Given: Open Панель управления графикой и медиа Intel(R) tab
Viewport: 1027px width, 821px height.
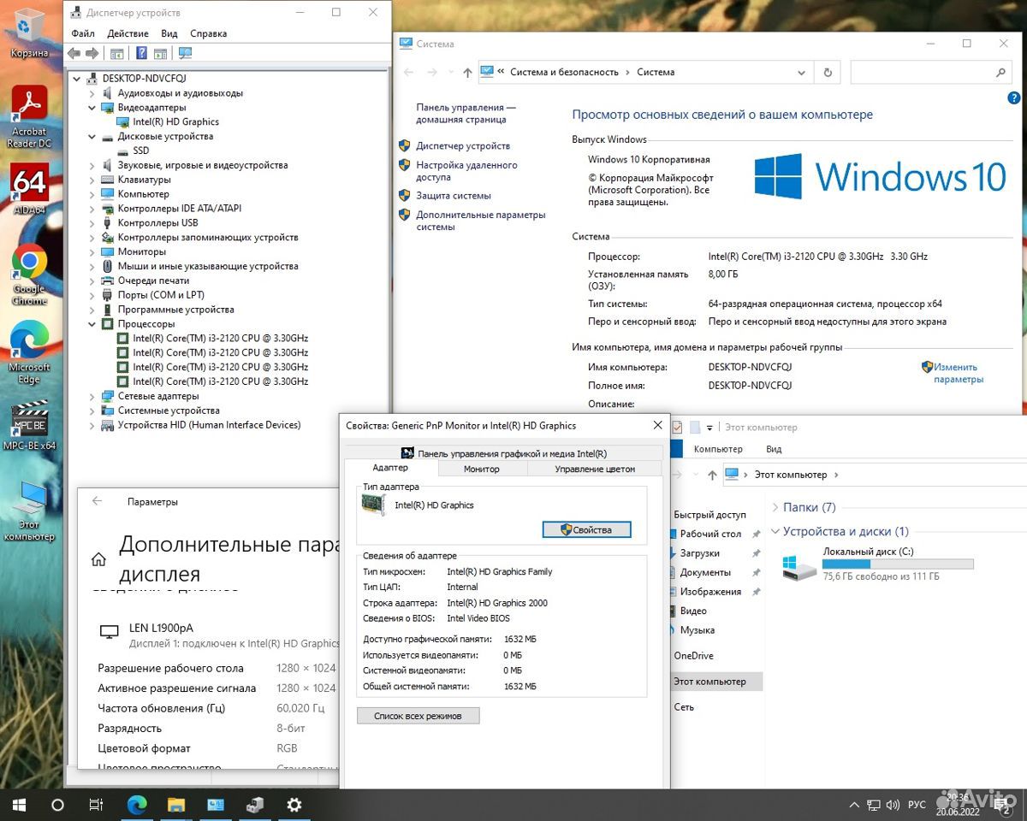Looking at the screenshot, I should (503, 453).
